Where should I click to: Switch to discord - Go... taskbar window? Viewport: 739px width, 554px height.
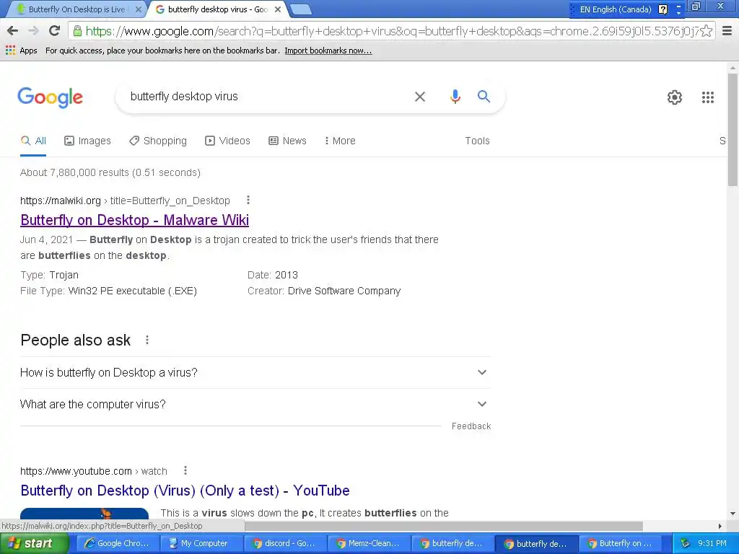pyautogui.click(x=285, y=543)
